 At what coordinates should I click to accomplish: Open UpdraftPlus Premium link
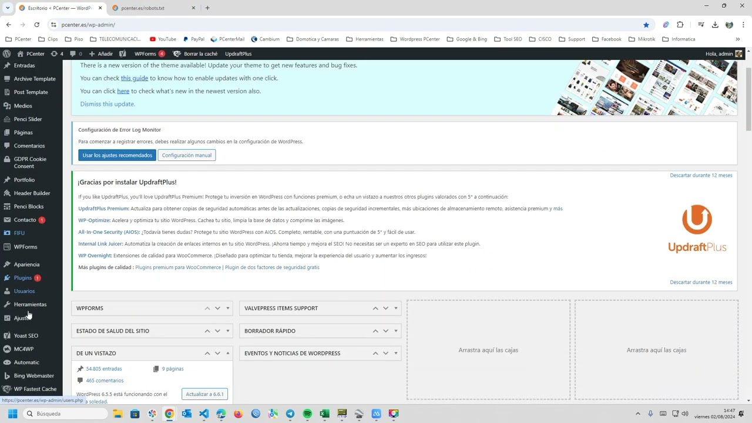pyautogui.click(x=103, y=209)
